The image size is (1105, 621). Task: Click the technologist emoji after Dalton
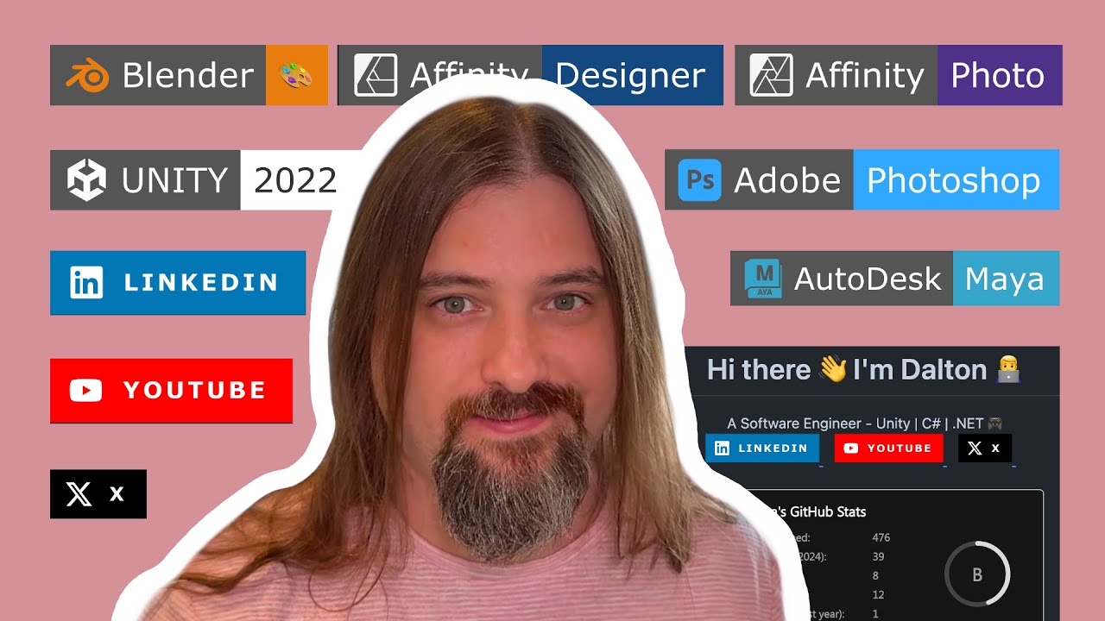(x=1008, y=370)
